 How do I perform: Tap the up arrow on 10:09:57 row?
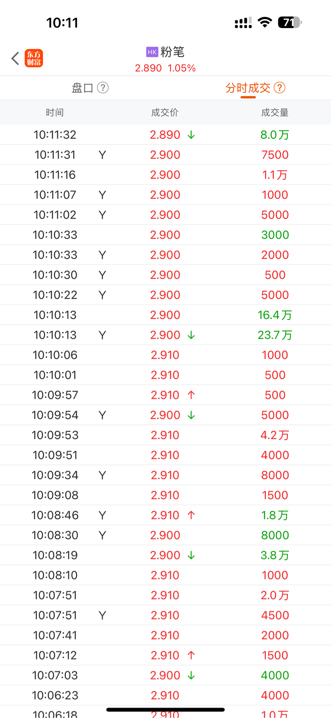point(191,395)
